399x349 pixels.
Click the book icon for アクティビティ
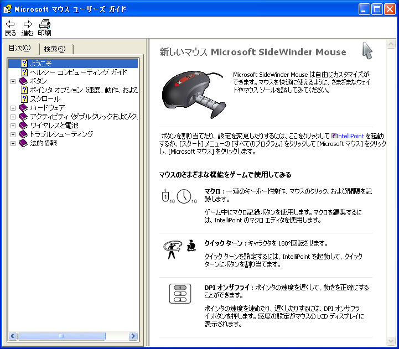tap(23, 117)
